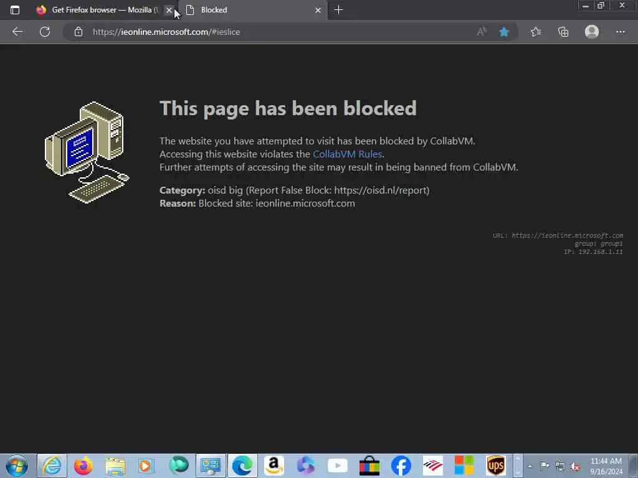Viewport: 638px width, 478px height.
Task: Click the 'Blocked site: ieonline.microsoft.com' reason text
Action: [276, 204]
